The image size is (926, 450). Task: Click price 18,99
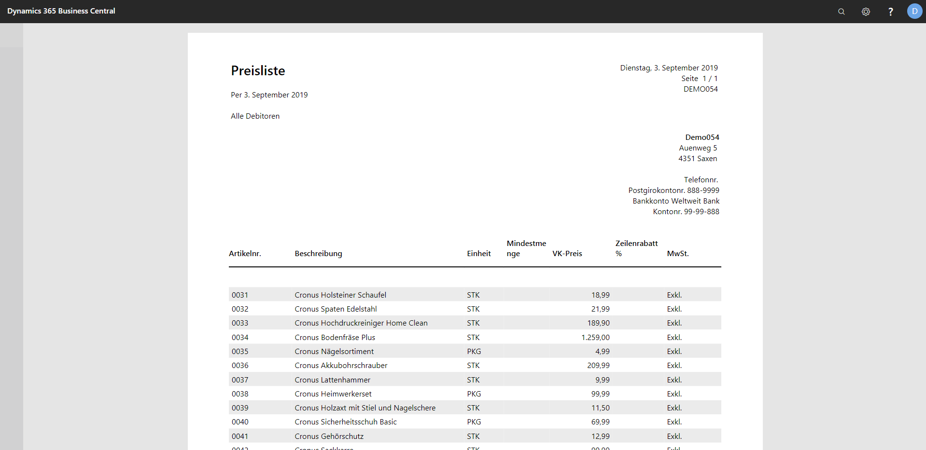(x=600, y=295)
